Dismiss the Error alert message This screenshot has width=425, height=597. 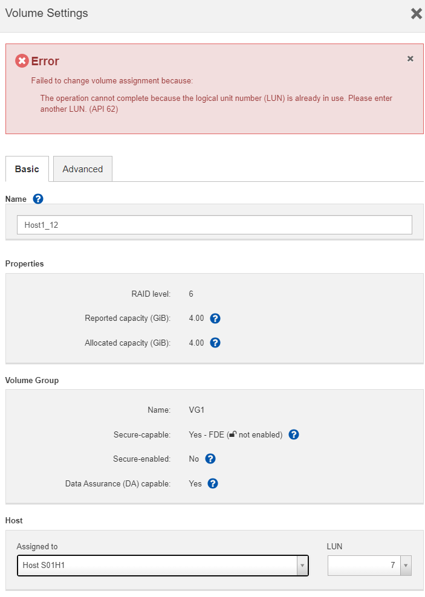click(410, 59)
